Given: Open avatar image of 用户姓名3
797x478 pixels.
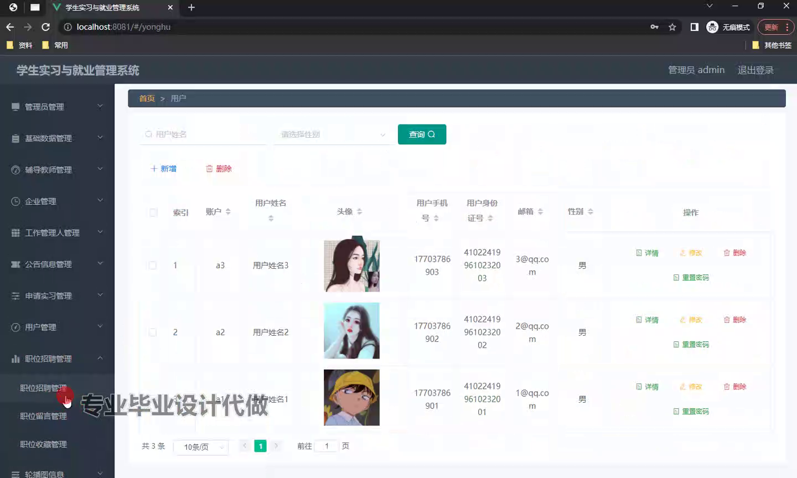Looking at the screenshot, I should click(351, 264).
